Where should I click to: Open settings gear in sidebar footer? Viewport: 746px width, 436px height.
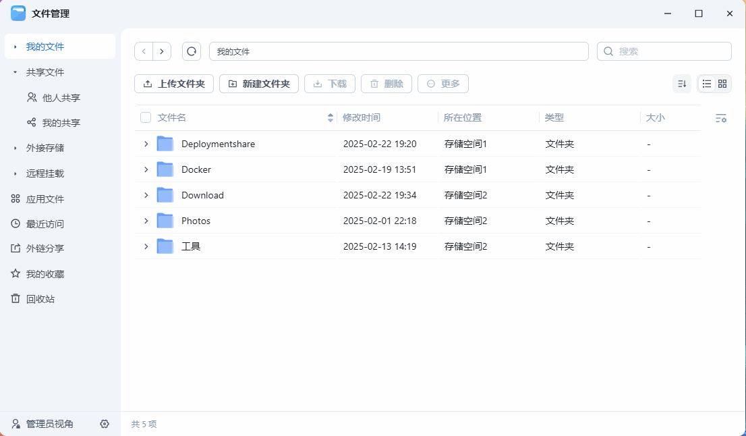point(105,424)
